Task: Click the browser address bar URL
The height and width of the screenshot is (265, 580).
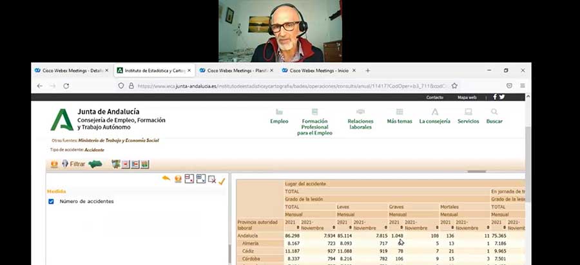Action: tap(290, 85)
